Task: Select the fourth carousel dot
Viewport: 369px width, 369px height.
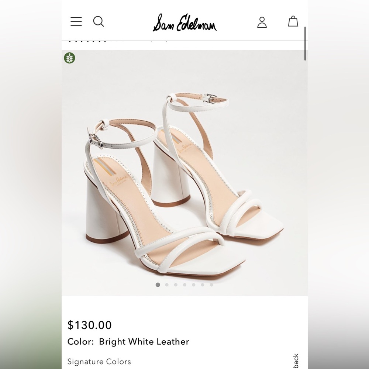Action: tap(184, 284)
